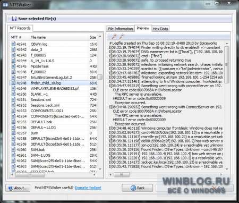
Task: Select the QBWin.log file name
Action: pos(39,44)
